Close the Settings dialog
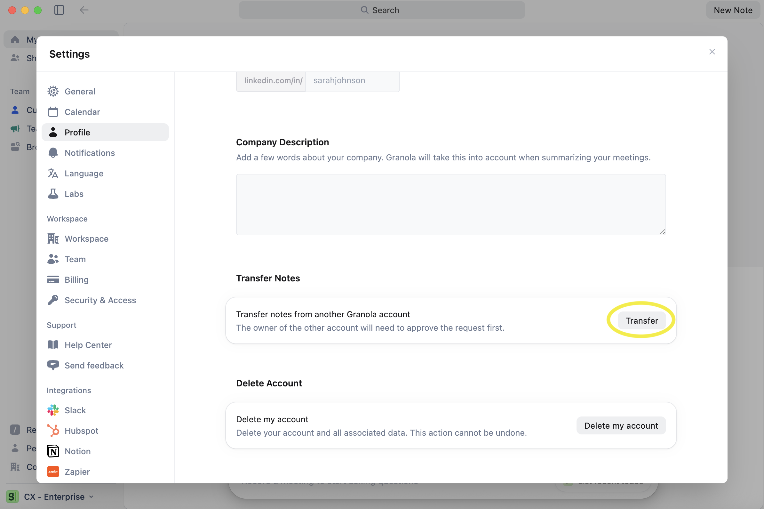764x509 pixels. point(712,52)
